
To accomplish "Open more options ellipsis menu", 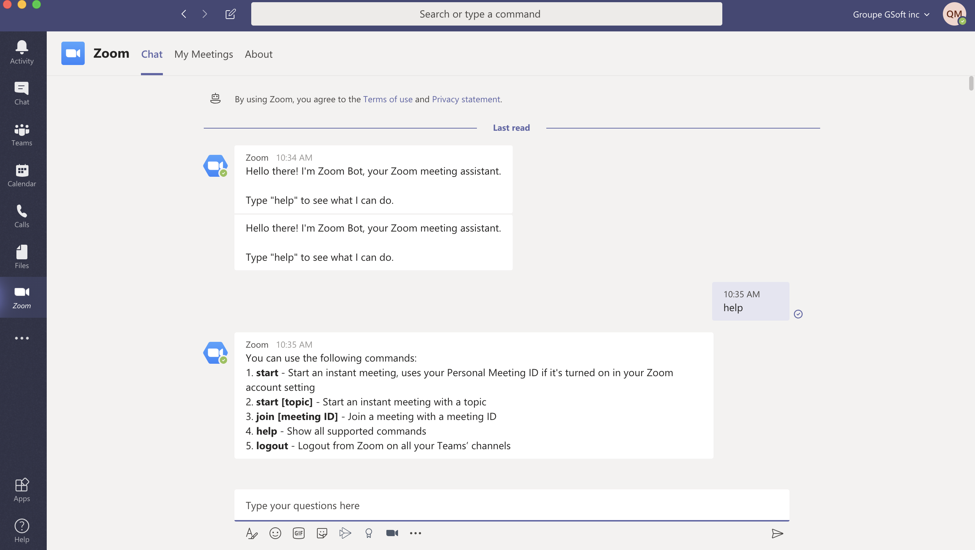I will (x=415, y=532).
